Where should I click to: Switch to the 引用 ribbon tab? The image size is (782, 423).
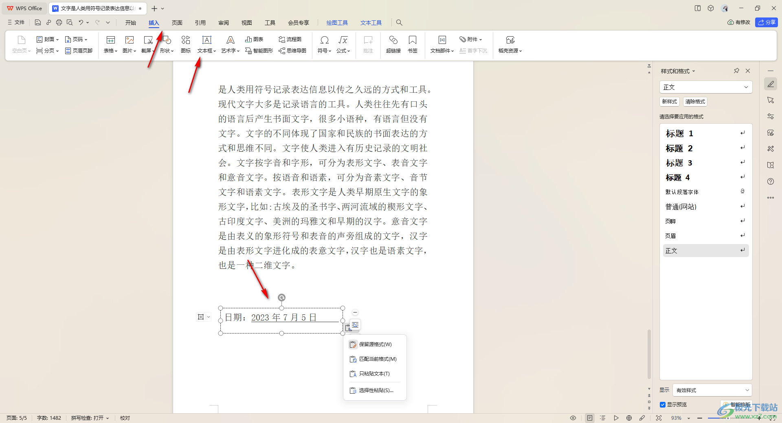[200, 23]
